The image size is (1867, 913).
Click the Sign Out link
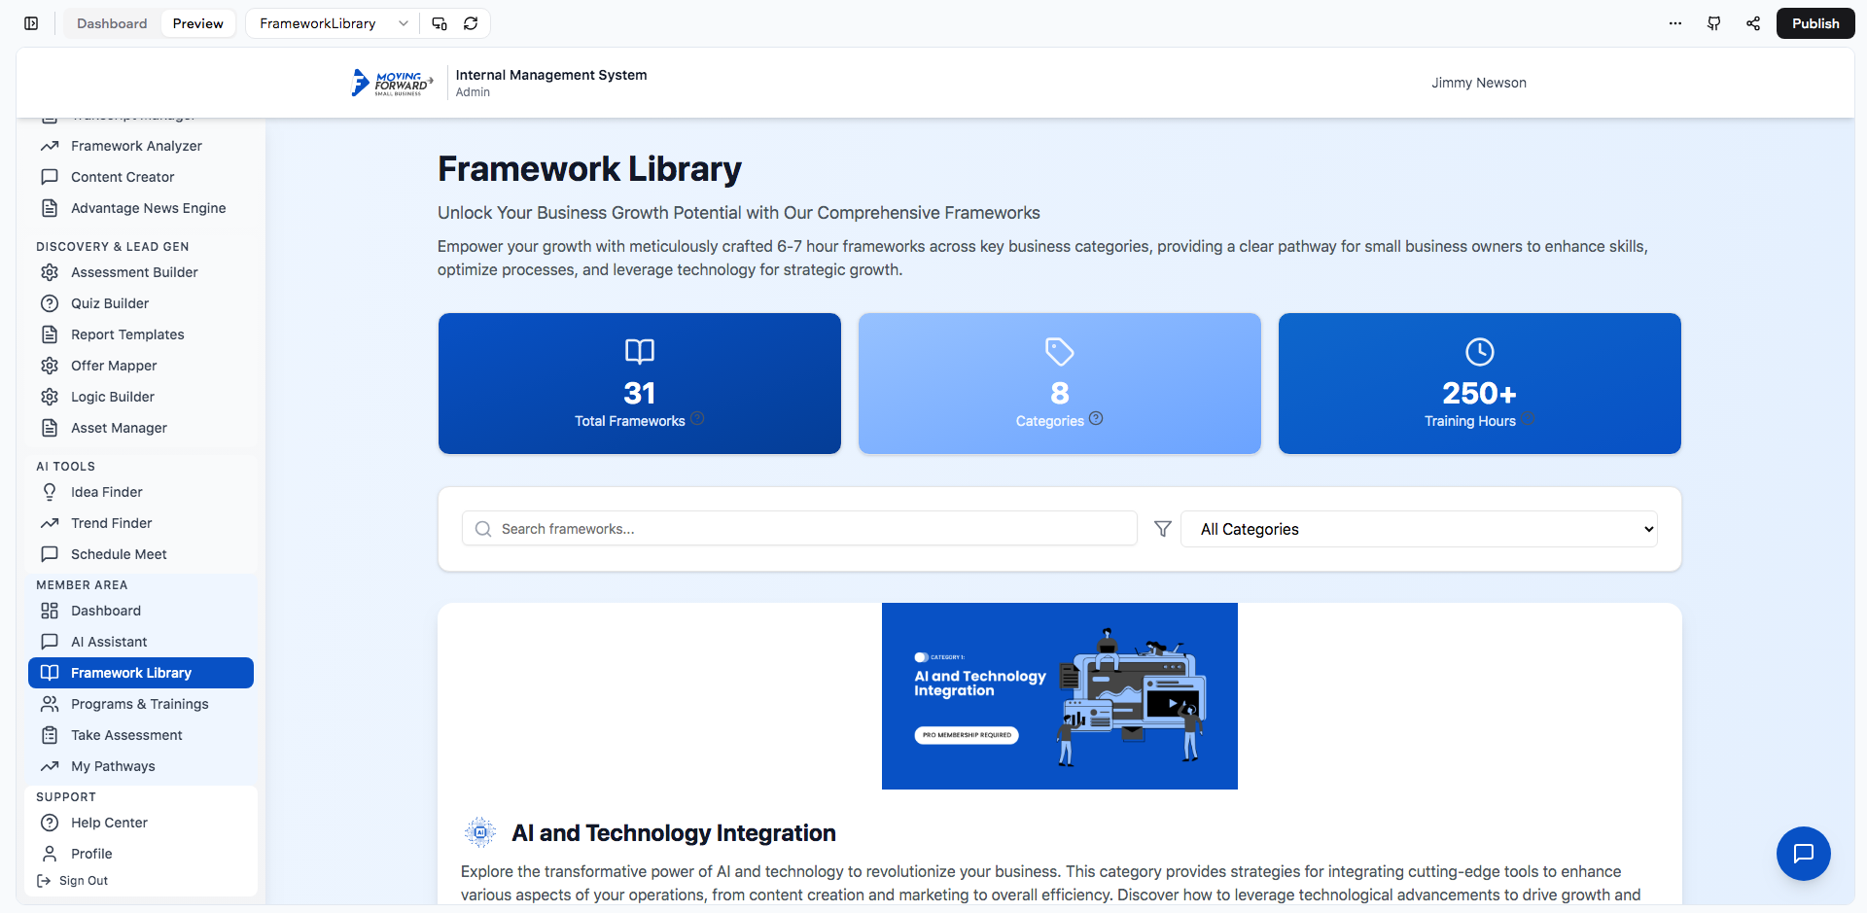click(x=83, y=881)
